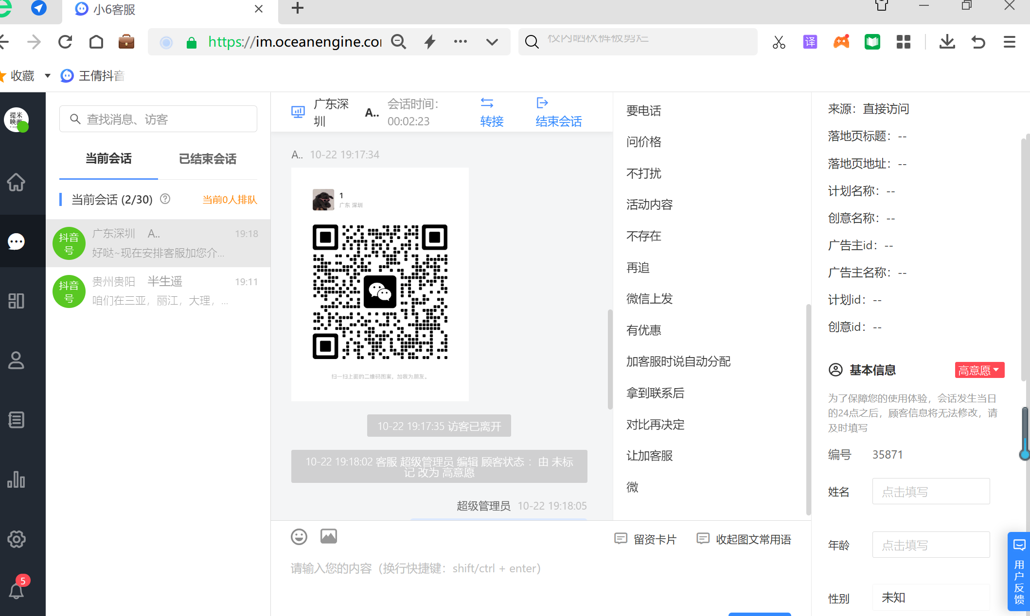
Task: Click the QR code image in chat
Action: coord(380,284)
